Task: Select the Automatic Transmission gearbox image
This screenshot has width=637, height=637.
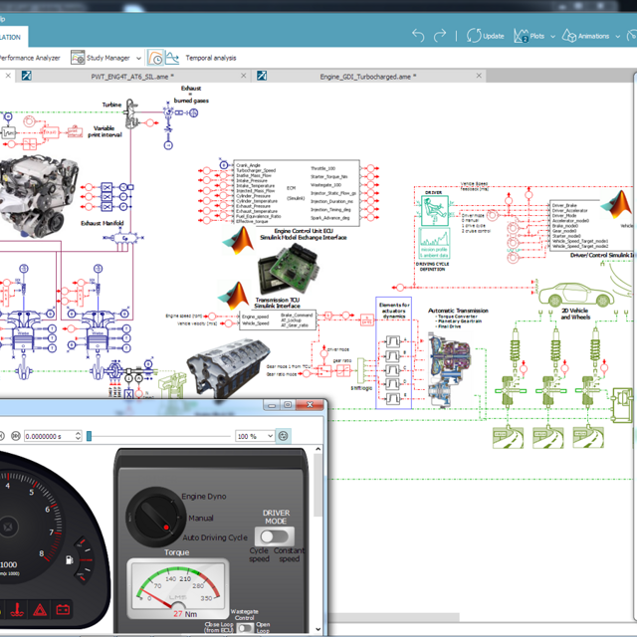Action: point(450,370)
